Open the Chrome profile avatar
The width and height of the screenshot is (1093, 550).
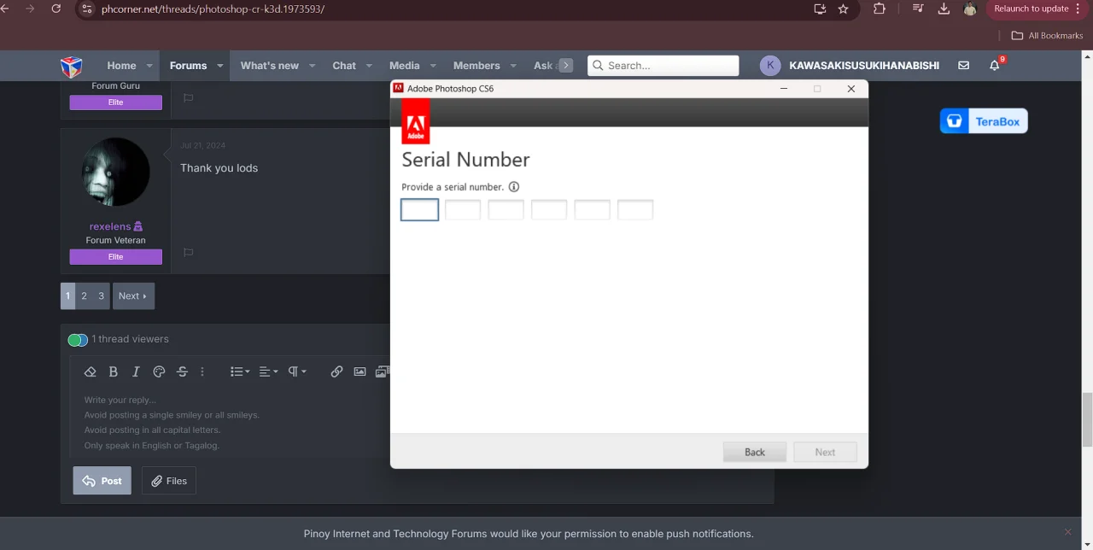click(970, 9)
